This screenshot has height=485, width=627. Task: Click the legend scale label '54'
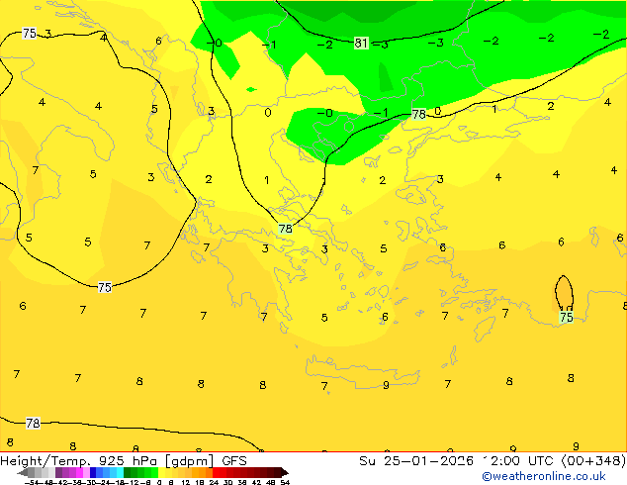(x=285, y=483)
